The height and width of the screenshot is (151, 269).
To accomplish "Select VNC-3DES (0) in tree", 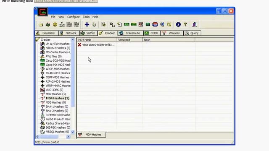I will point(54,90).
